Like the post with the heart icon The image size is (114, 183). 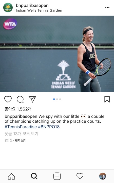point(8,99)
